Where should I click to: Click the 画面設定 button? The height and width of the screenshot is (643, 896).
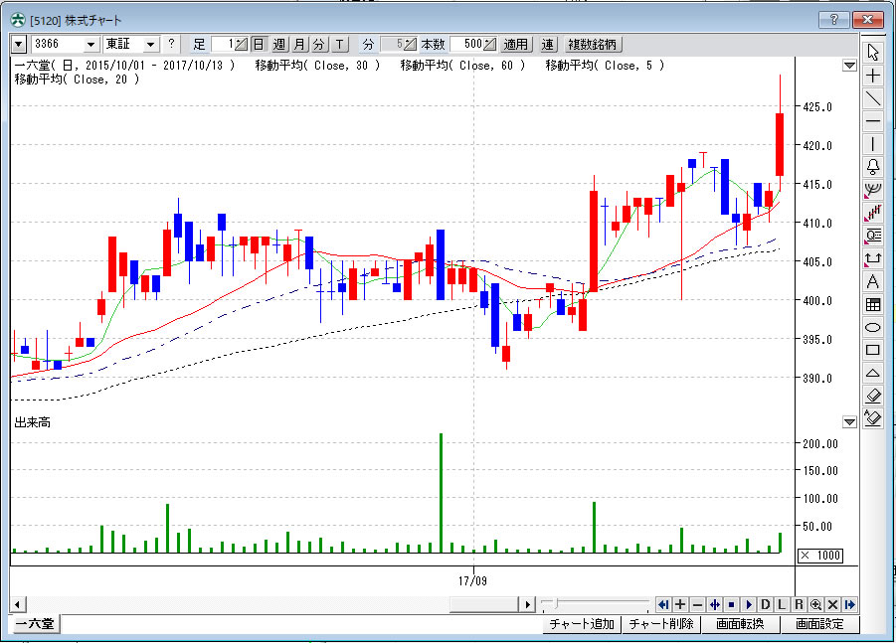(x=819, y=624)
